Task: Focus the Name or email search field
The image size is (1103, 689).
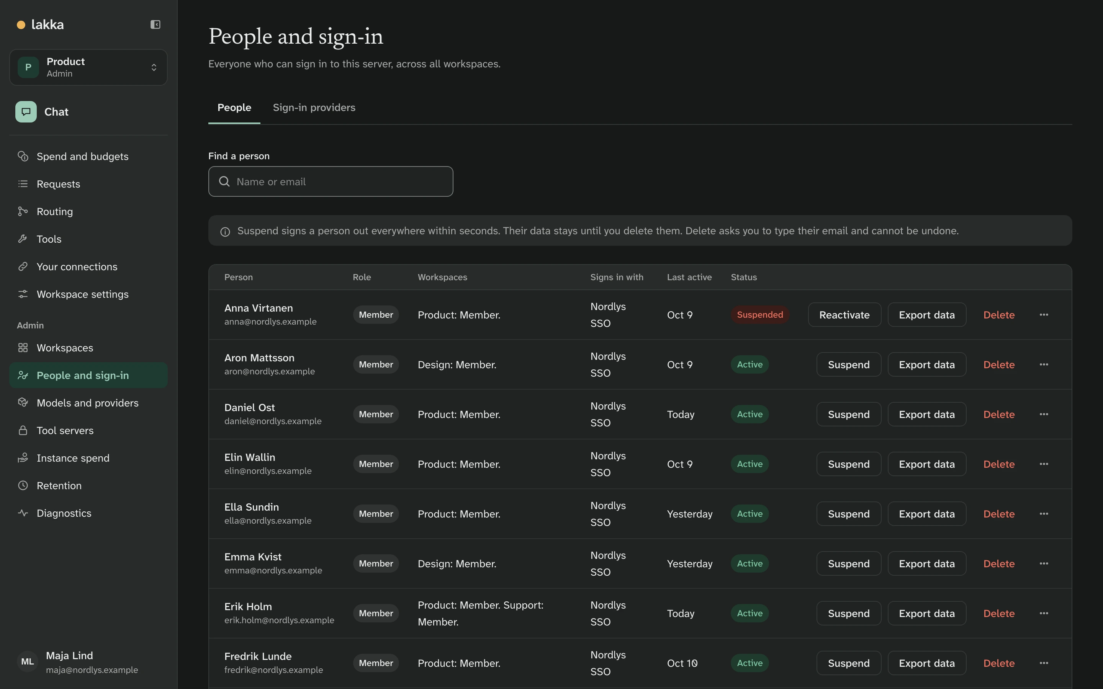Action: point(331,181)
